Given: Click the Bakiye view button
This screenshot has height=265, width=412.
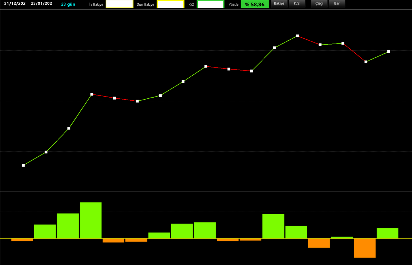Looking at the screenshot, I should click(279, 4).
